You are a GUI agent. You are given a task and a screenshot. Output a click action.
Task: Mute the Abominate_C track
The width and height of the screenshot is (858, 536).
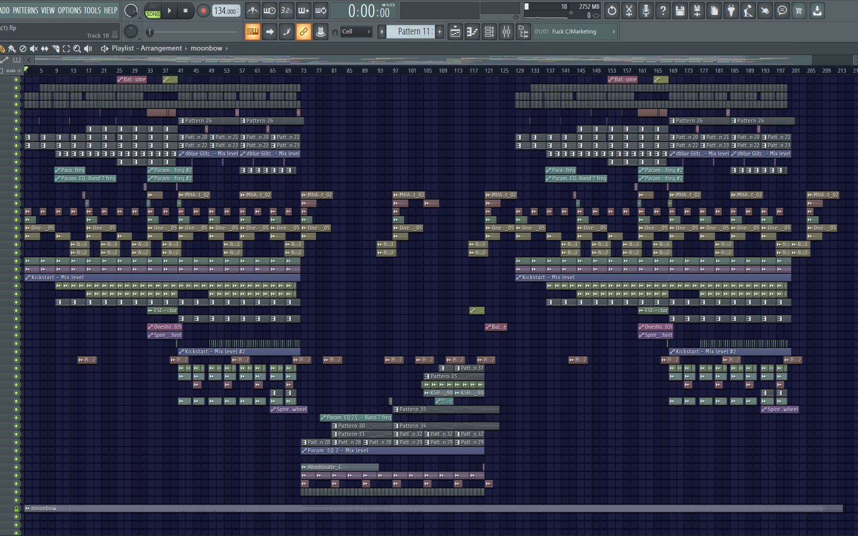click(16, 467)
